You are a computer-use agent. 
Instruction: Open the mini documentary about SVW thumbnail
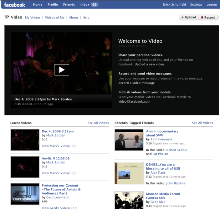click(x=129, y=140)
